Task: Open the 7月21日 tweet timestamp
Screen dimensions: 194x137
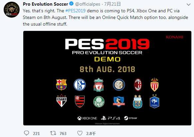Action: (x=112, y=4)
